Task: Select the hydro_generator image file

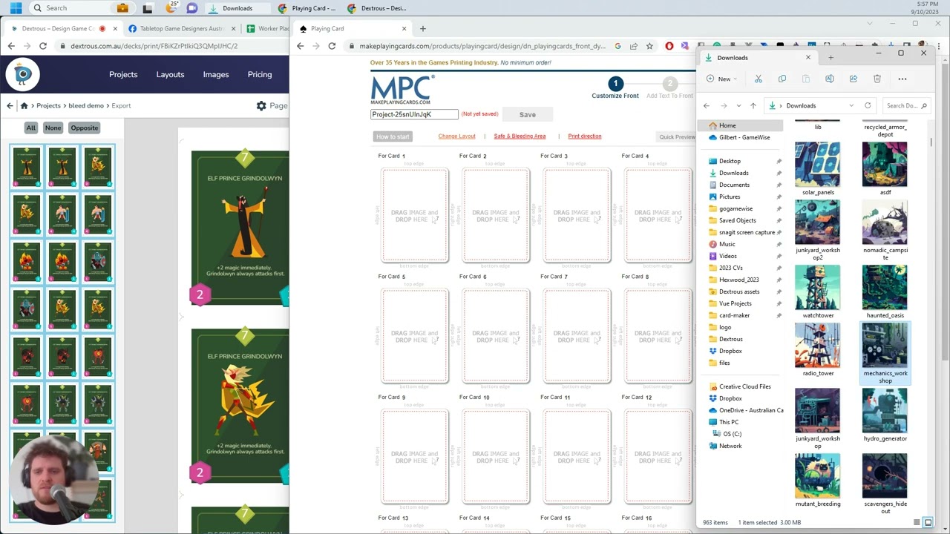Action: click(885, 415)
